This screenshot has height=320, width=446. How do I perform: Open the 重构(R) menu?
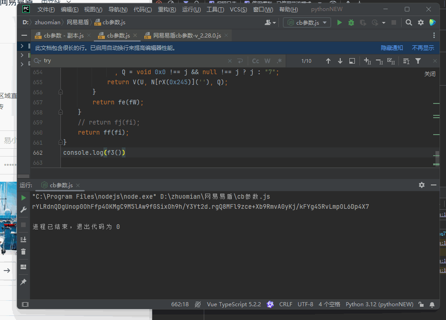(x=168, y=10)
